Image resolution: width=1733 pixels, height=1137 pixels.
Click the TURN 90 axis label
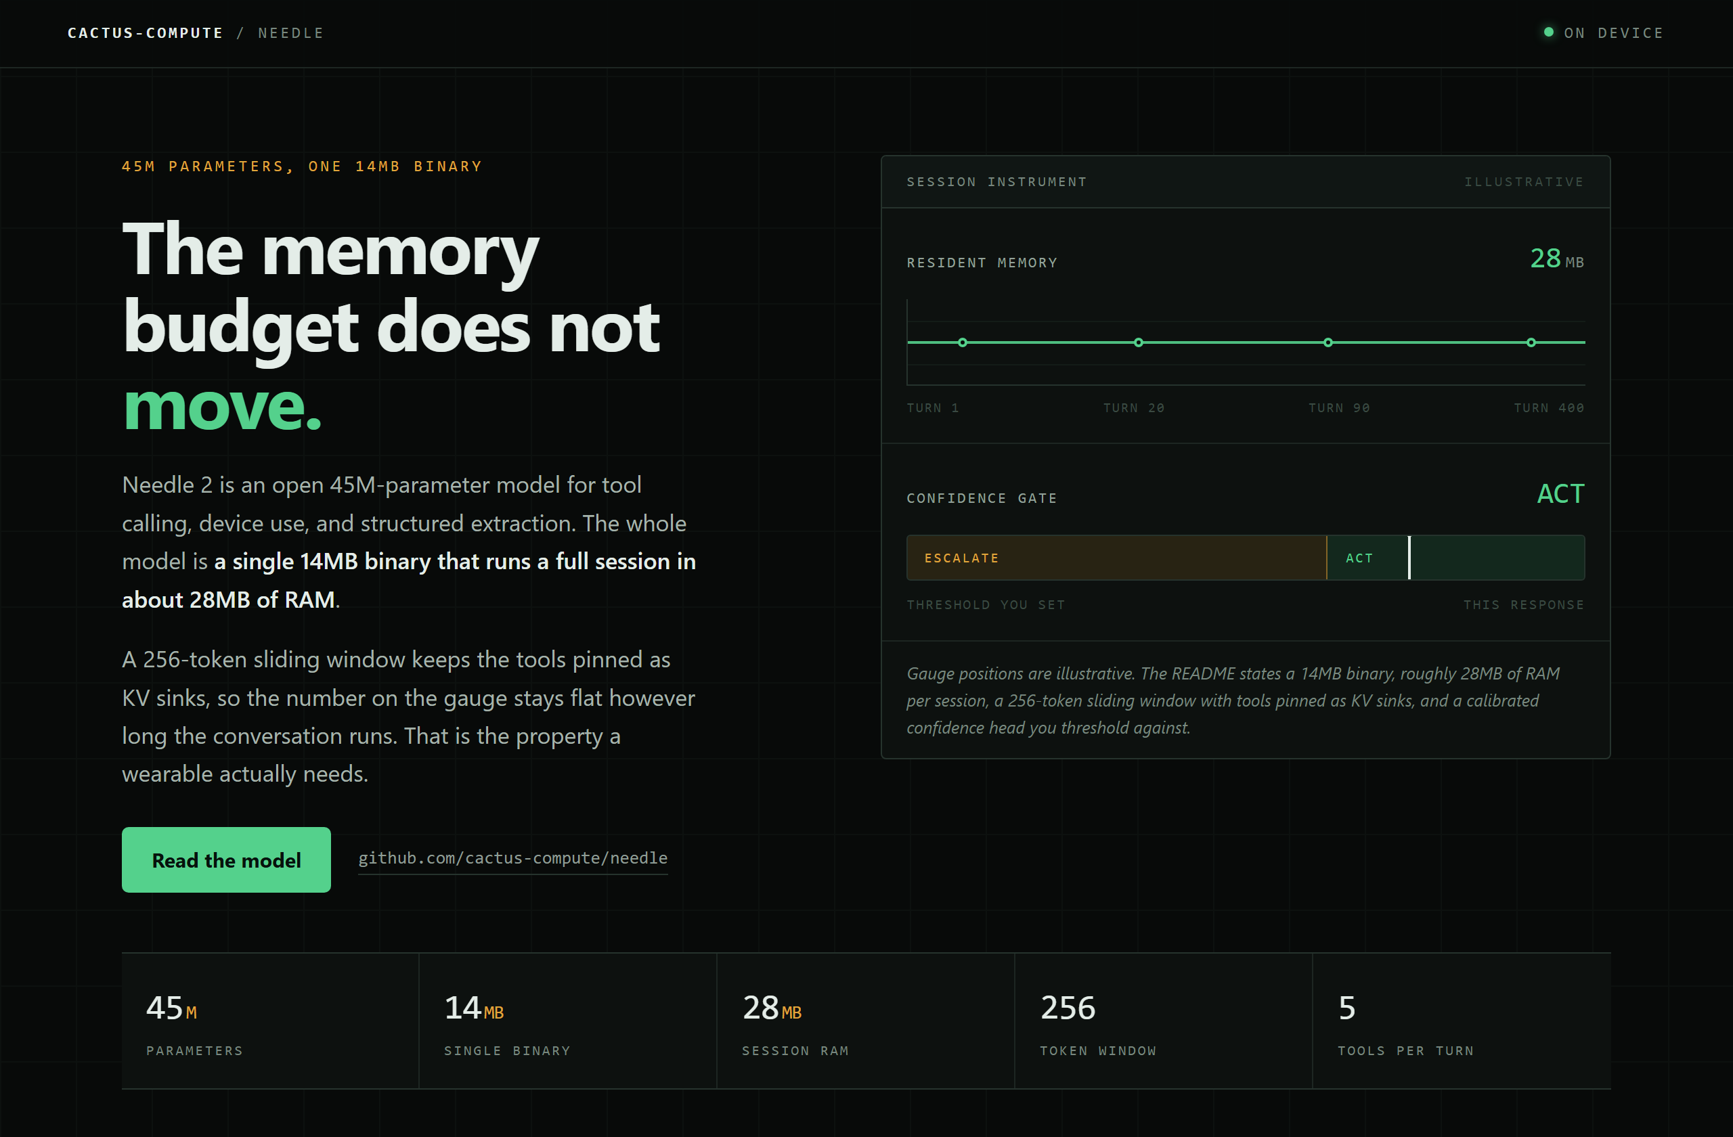1339,407
